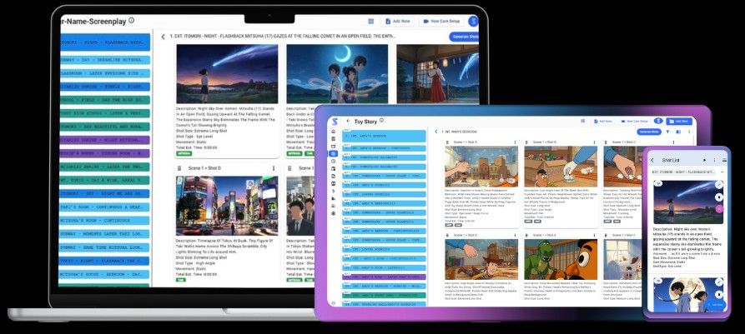
Task: Open settings gear icon in the tablet sidebar
Action: click(333, 213)
